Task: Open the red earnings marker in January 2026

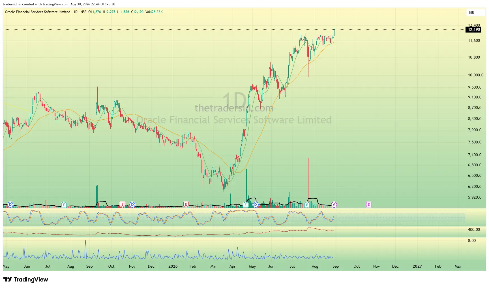Action: 186,204
